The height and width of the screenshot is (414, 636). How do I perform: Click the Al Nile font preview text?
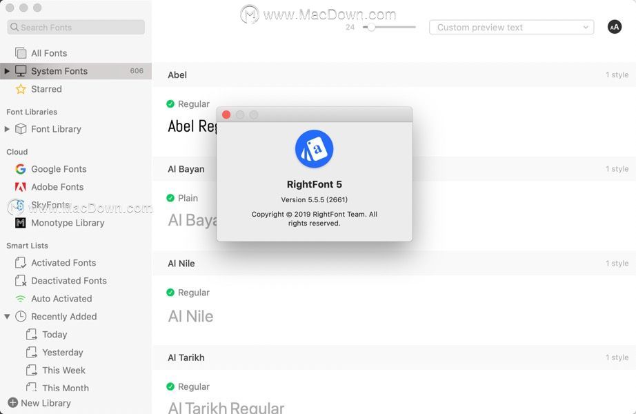(x=190, y=316)
